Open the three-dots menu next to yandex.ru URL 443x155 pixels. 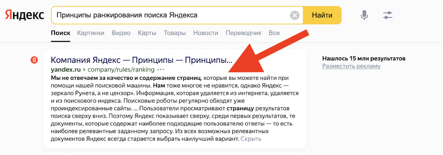click(x=161, y=69)
